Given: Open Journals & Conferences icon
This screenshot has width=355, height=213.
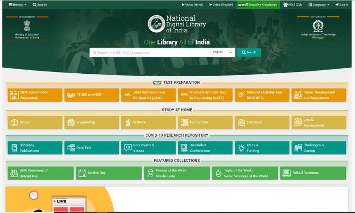Looking at the screenshot, I should point(184,148).
